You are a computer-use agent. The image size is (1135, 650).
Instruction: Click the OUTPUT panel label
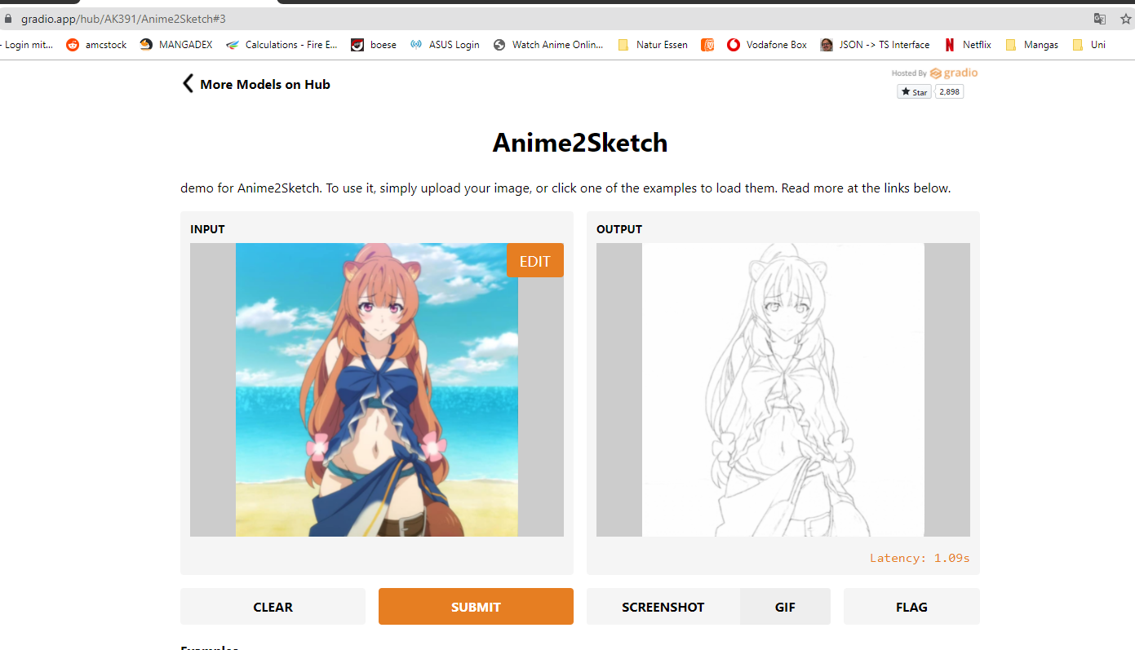pos(619,229)
